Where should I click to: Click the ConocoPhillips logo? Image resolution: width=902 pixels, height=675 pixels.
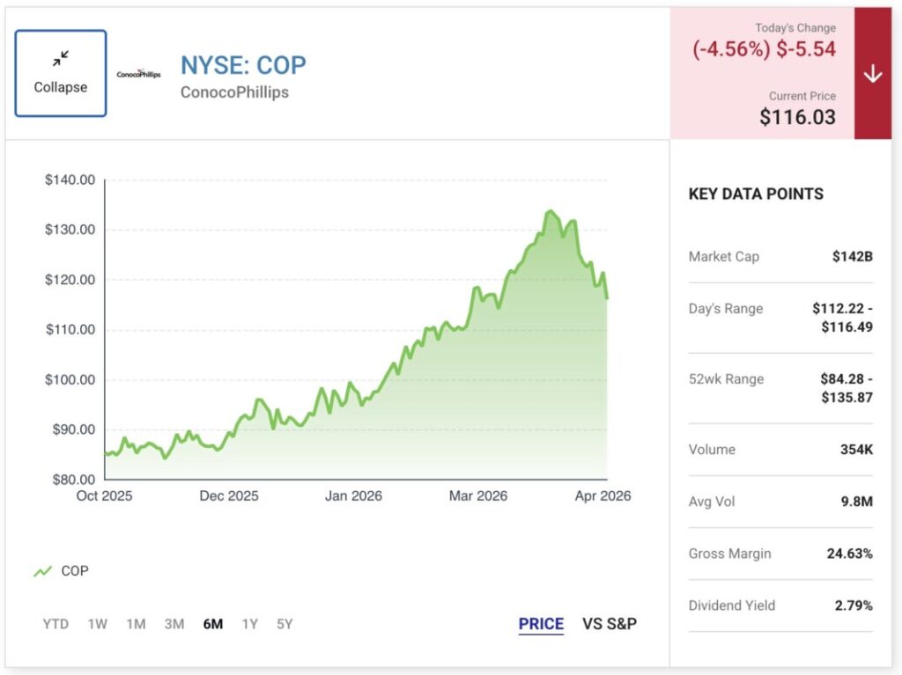(138, 75)
